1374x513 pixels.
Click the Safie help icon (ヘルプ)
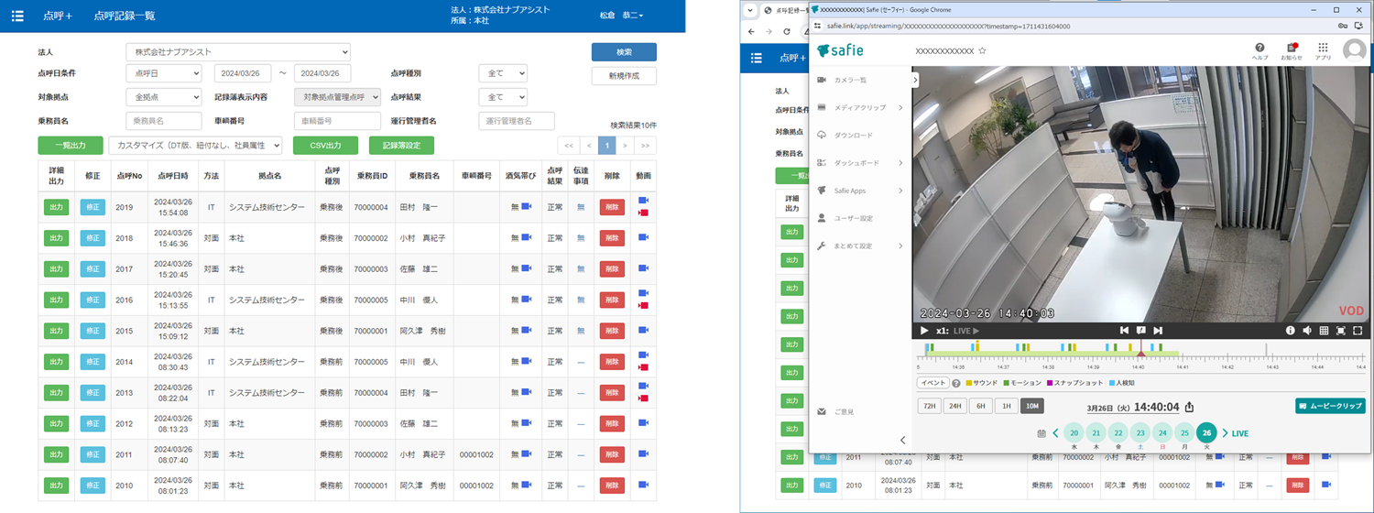point(1260,50)
